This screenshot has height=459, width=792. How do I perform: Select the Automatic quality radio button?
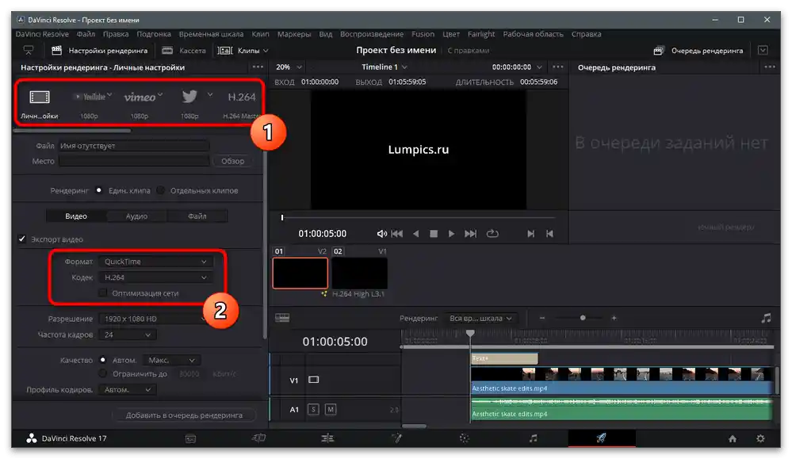point(103,360)
